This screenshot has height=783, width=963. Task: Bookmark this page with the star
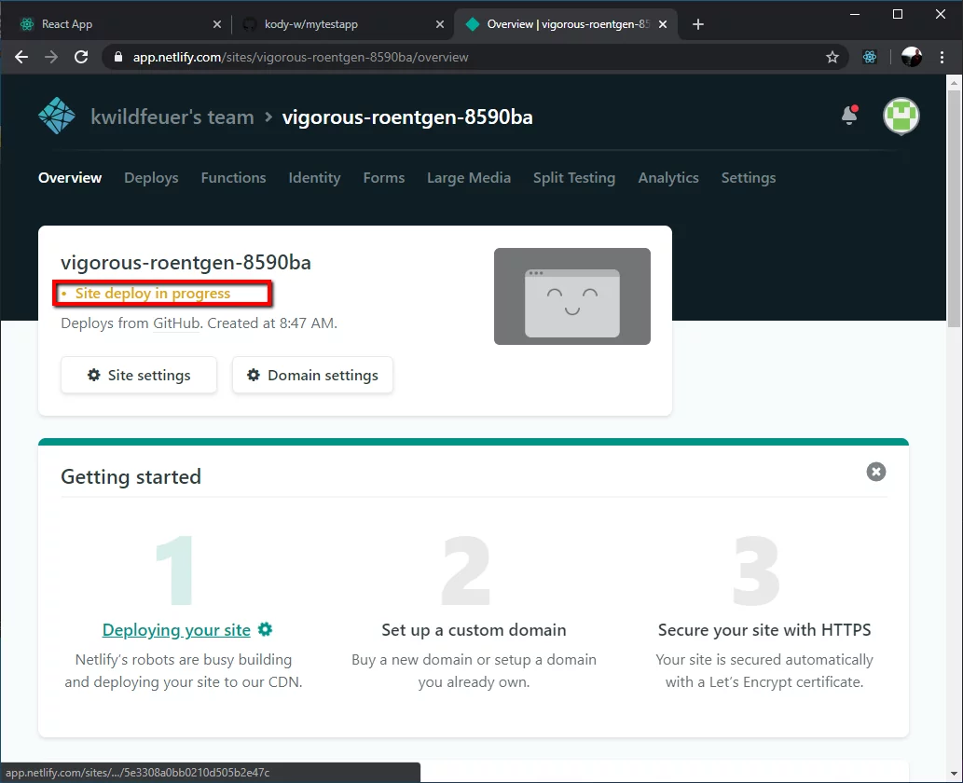click(832, 57)
